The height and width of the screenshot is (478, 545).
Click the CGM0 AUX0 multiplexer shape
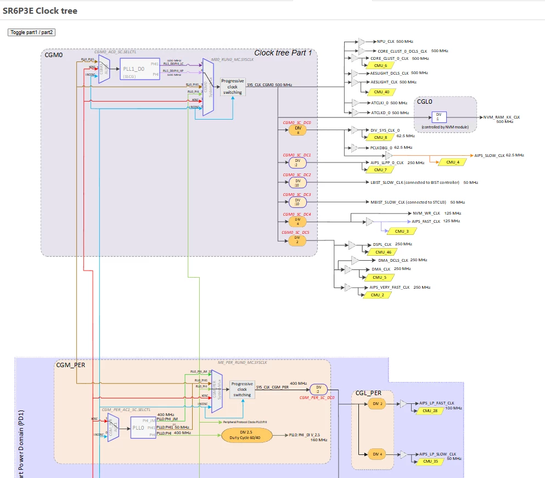point(104,69)
